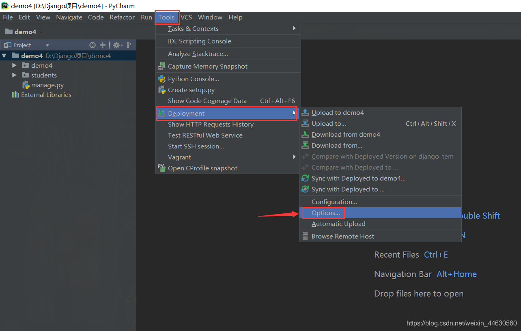Open the Window menu
521x331 pixels.
pyautogui.click(x=210, y=17)
